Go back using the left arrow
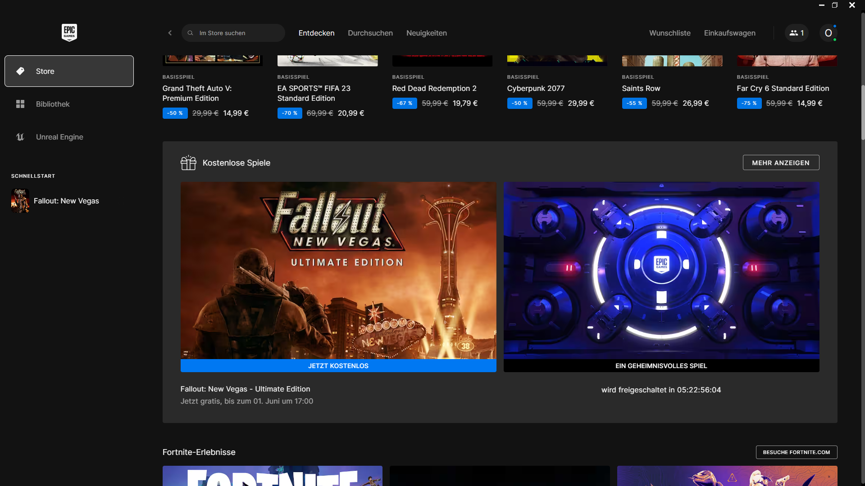Screen dimensions: 865x486 170,33
